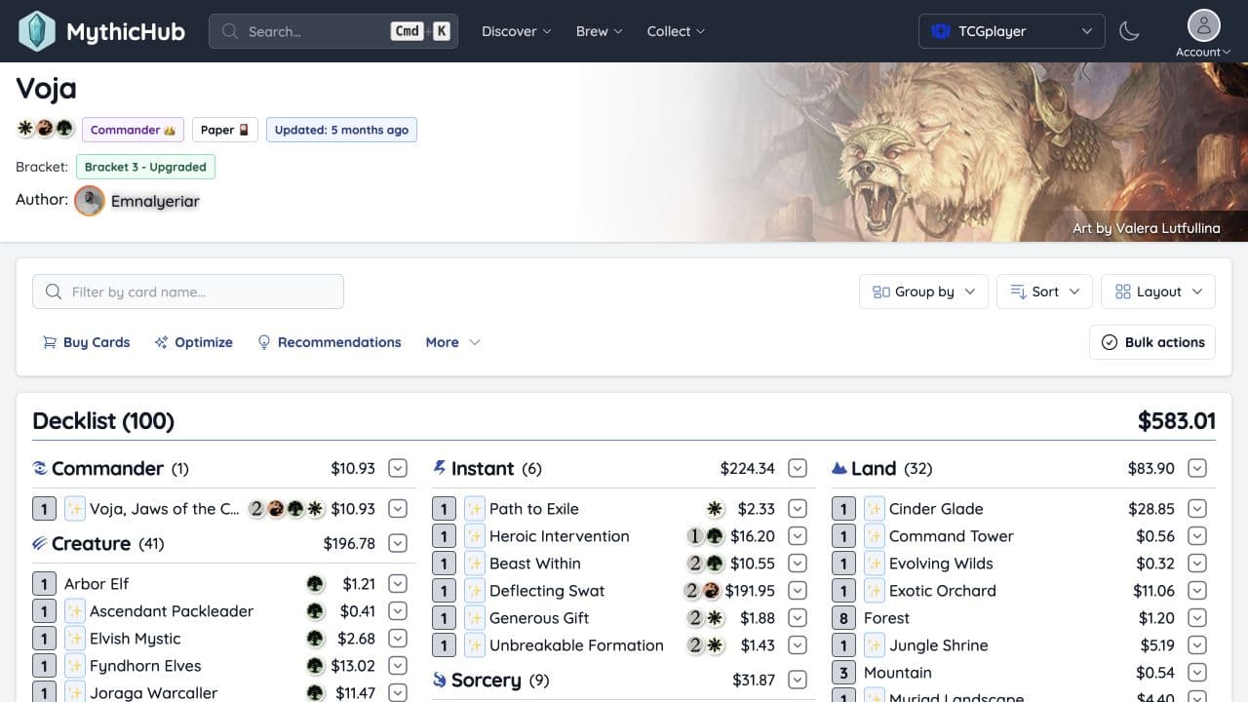This screenshot has width=1248, height=702.
Task: Open options chevron for Cinder Glade
Action: click(x=1197, y=509)
